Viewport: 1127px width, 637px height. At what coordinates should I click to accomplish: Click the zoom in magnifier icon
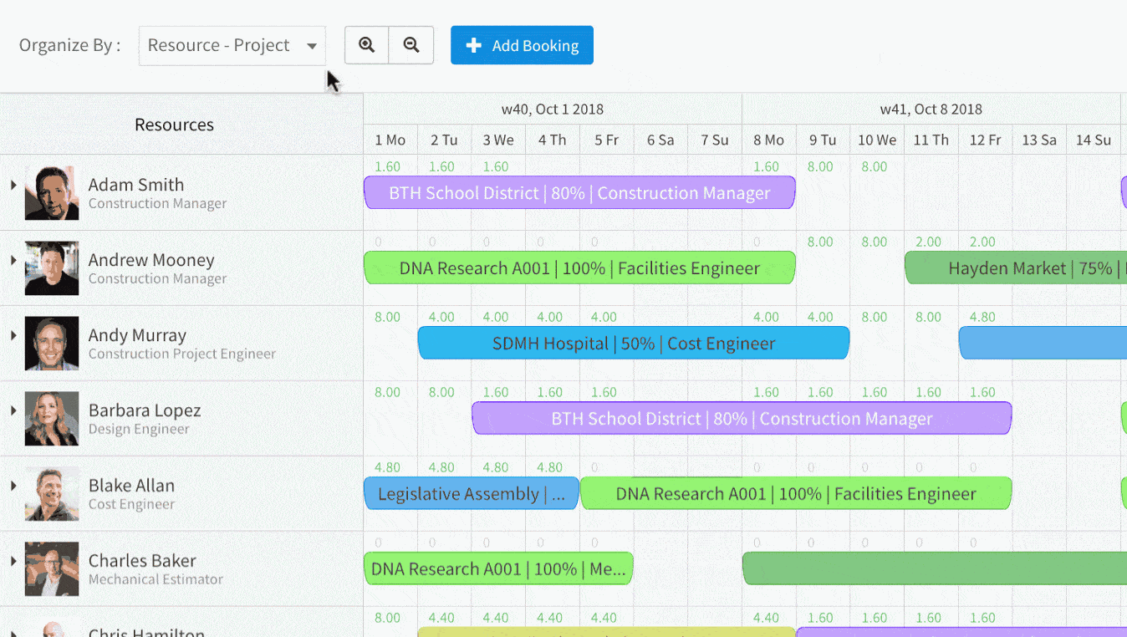(x=367, y=45)
